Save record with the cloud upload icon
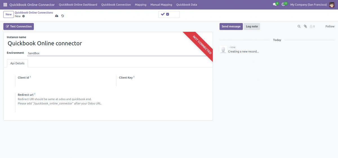338x158 pixels. click(x=57, y=16)
